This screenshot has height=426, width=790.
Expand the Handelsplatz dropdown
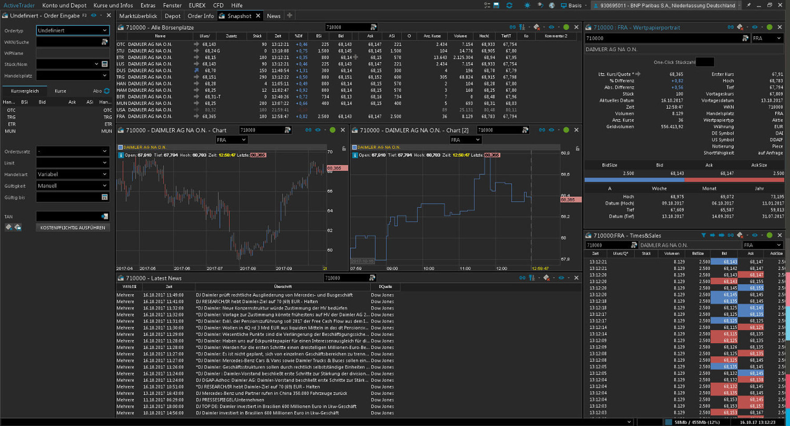[x=73, y=76]
